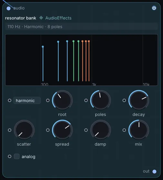Click the 'spread' knob label
Viewport: 163px width, 180px height.
pos(62,144)
